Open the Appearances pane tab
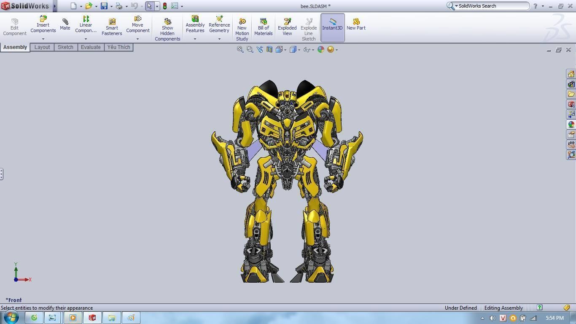The image size is (576, 324). [571, 124]
